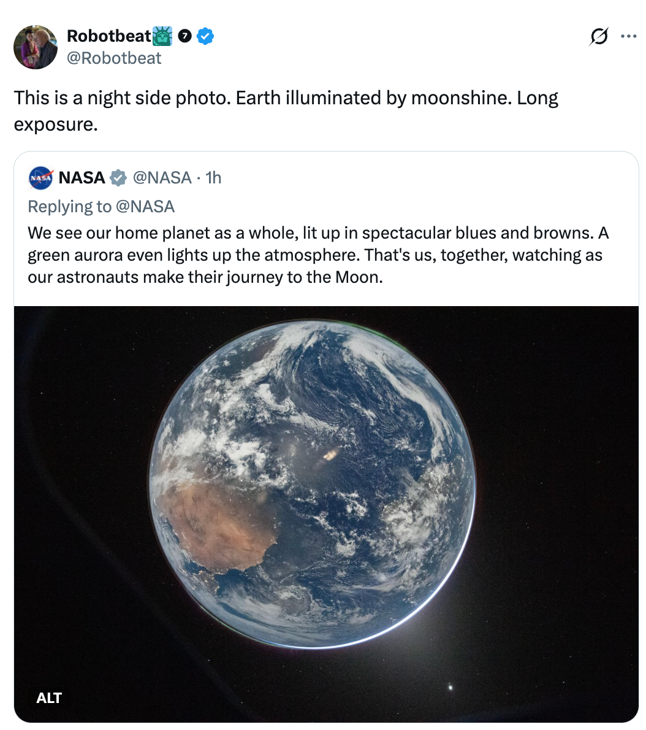Click Robotbeat's blue verified checkmark
The height and width of the screenshot is (730, 646).
click(205, 36)
